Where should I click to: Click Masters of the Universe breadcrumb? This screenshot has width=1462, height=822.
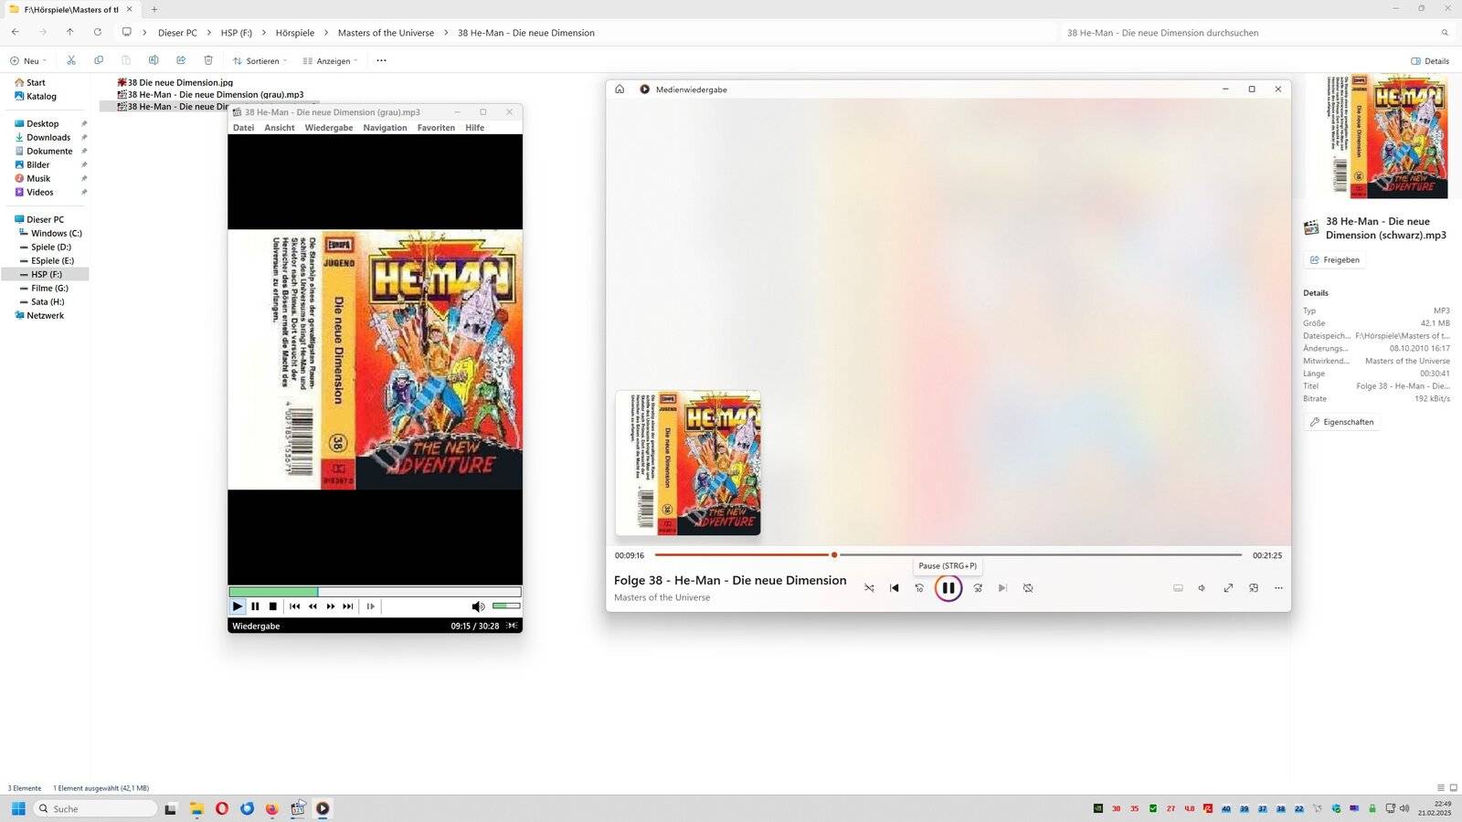tap(386, 33)
